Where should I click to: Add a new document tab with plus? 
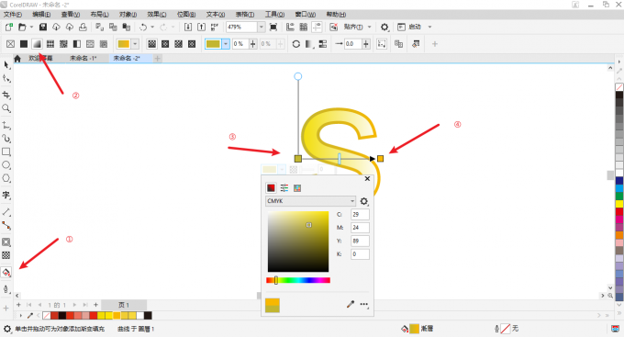[x=158, y=59]
